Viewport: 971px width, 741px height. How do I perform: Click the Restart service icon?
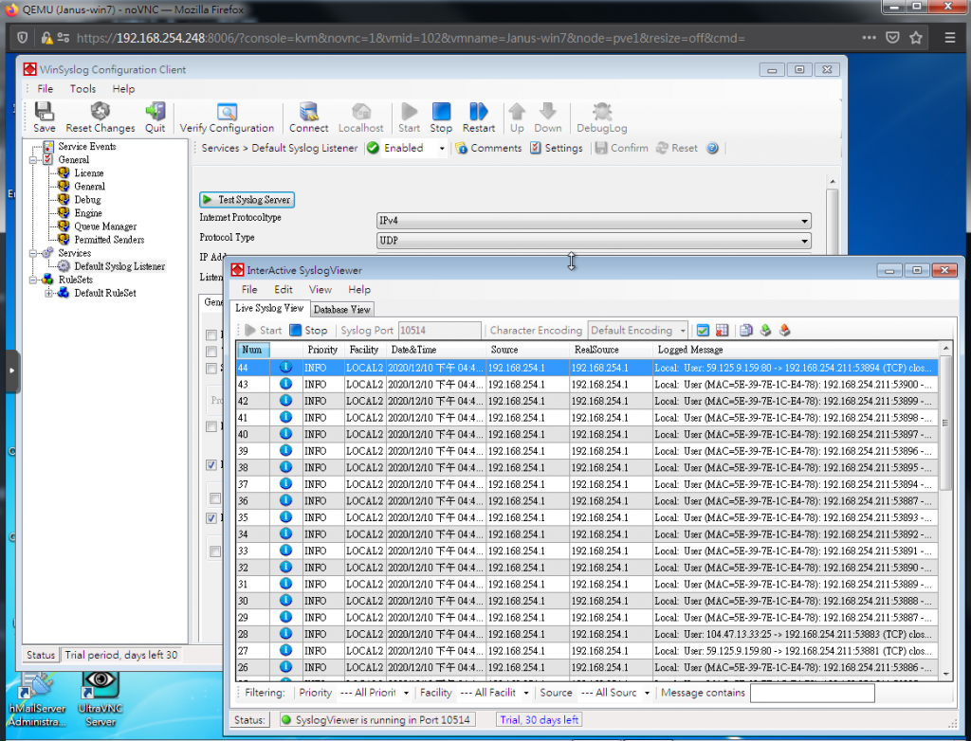point(479,112)
